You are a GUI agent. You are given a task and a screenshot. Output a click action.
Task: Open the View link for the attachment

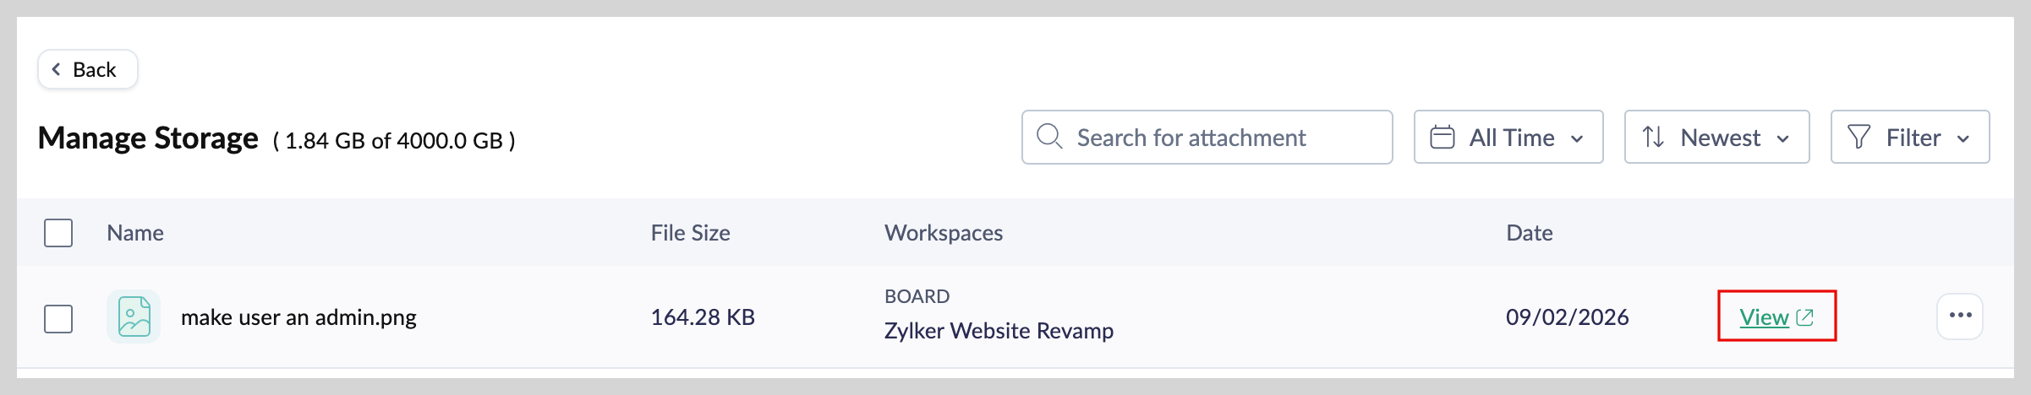pyautogui.click(x=1764, y=317)
